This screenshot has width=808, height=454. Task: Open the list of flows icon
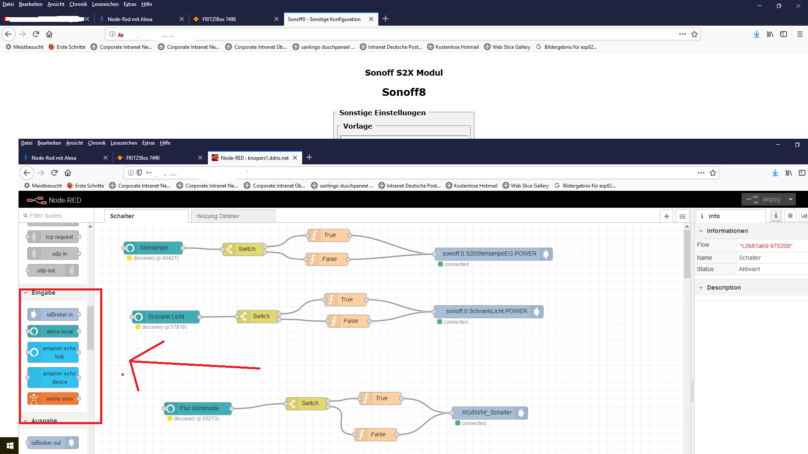(x=683, y=216)
